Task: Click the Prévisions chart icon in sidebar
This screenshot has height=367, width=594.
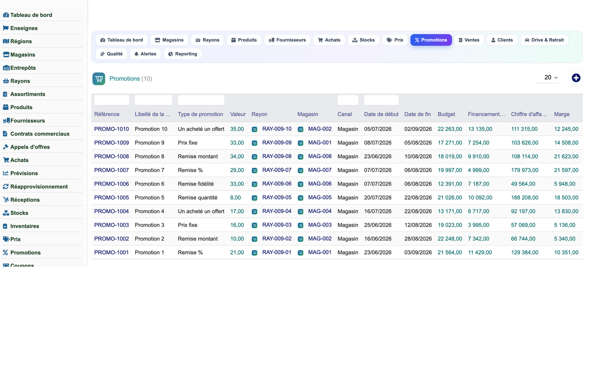Action: pos(6,173)
